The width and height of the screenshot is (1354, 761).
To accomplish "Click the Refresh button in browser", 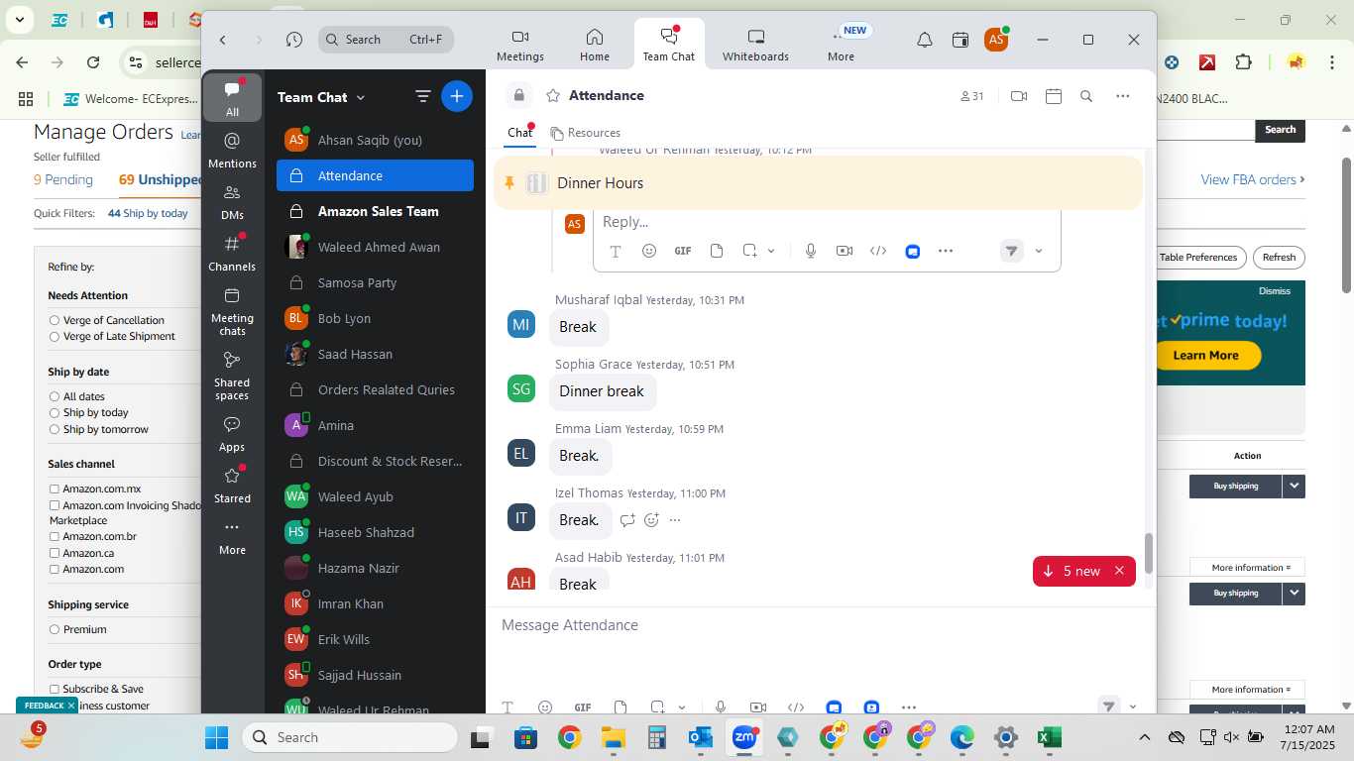I will pyautogui.click(x=1279, y=258).
